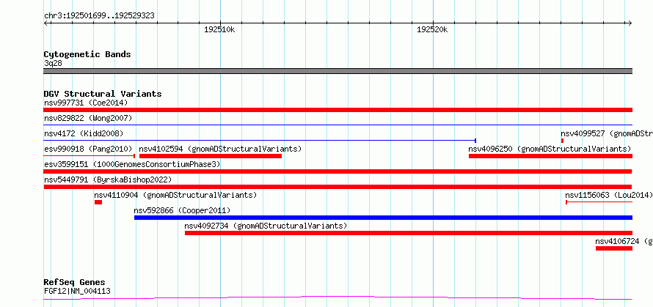Click the right arrow of the ruler
This screenshot has height=307, width=653.
pos(630,23)
